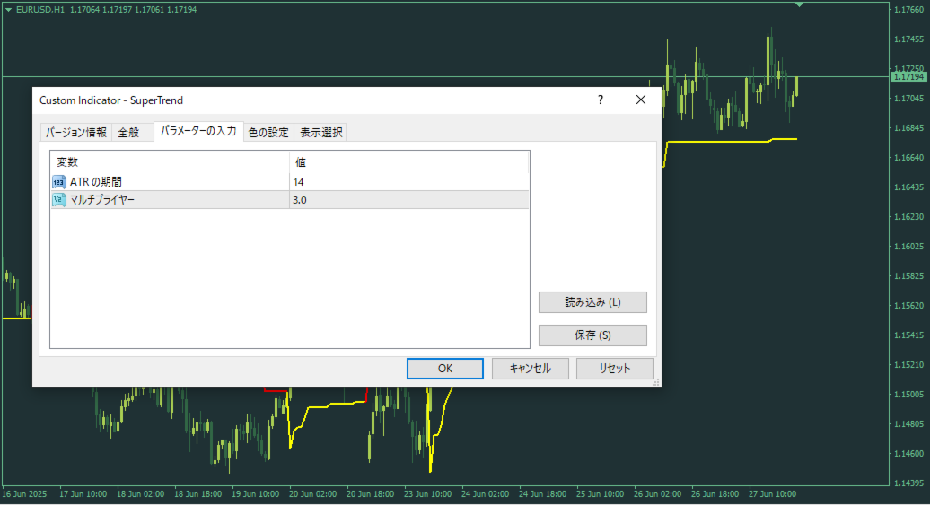Click the 変数 column header
Image resolution: width=930 pixels, height=505 pixels.
click(x=170, y=162)
